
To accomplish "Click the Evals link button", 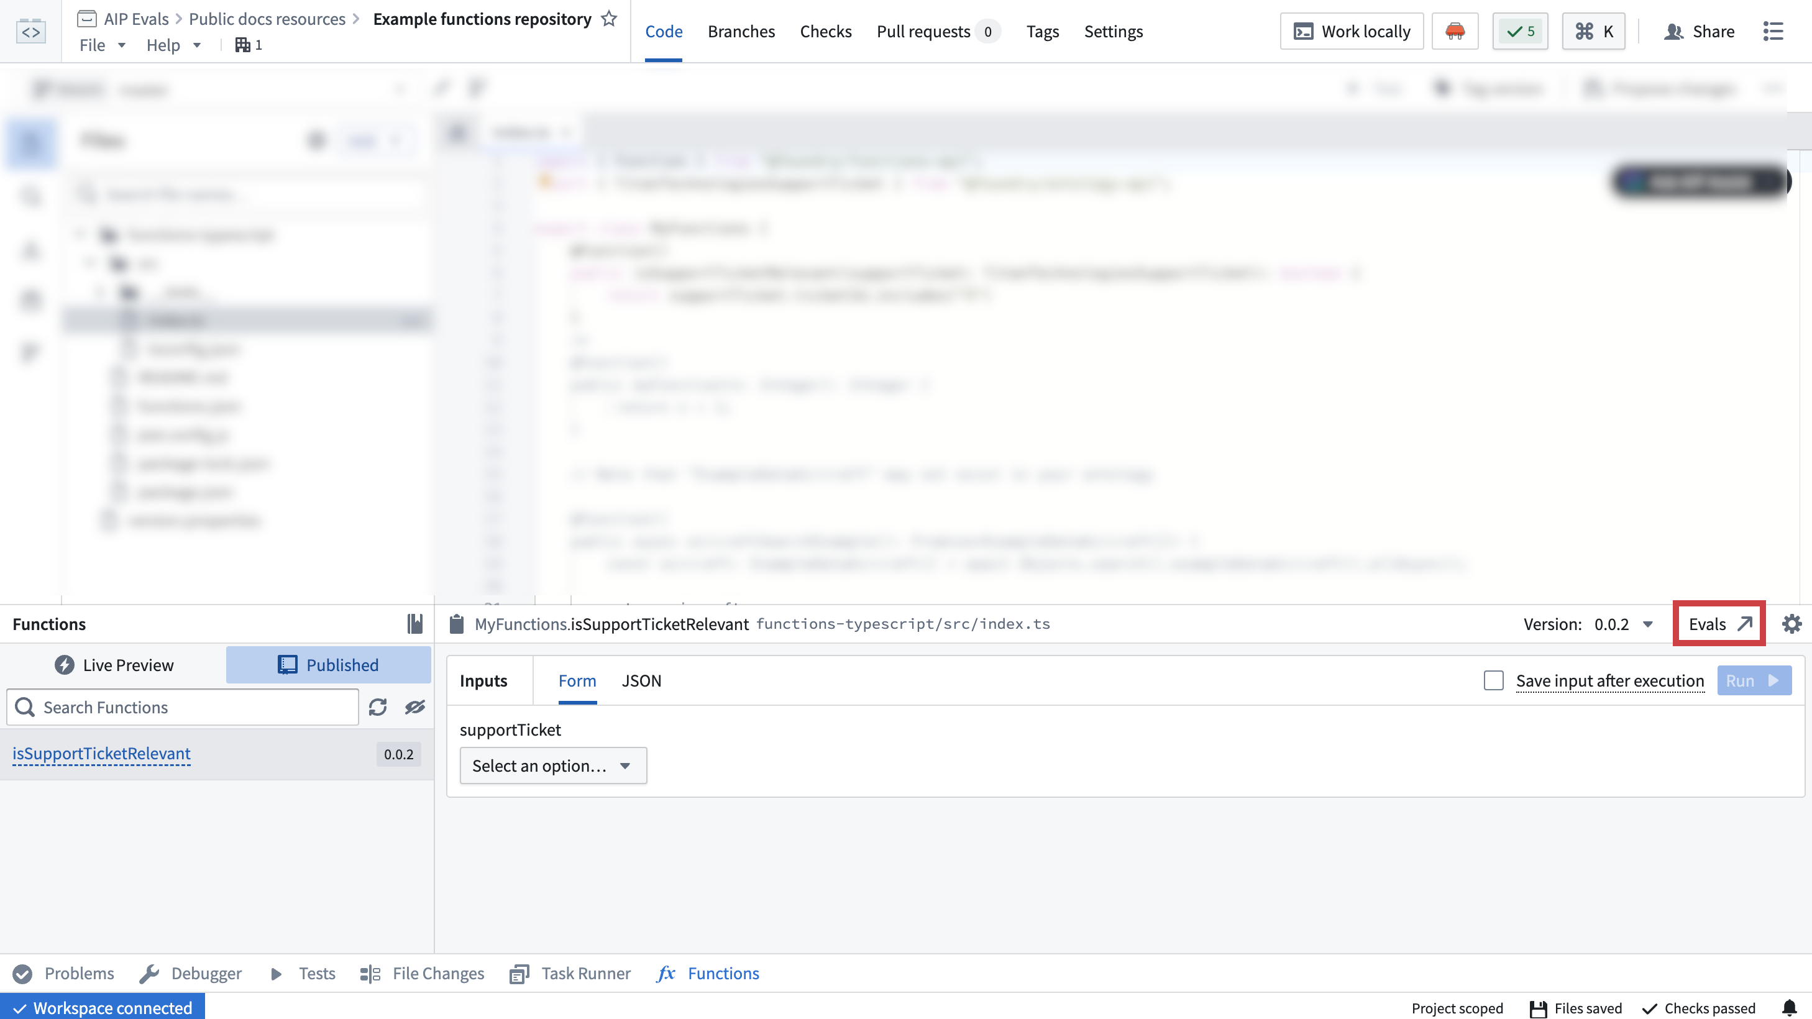I will 1718,624.
